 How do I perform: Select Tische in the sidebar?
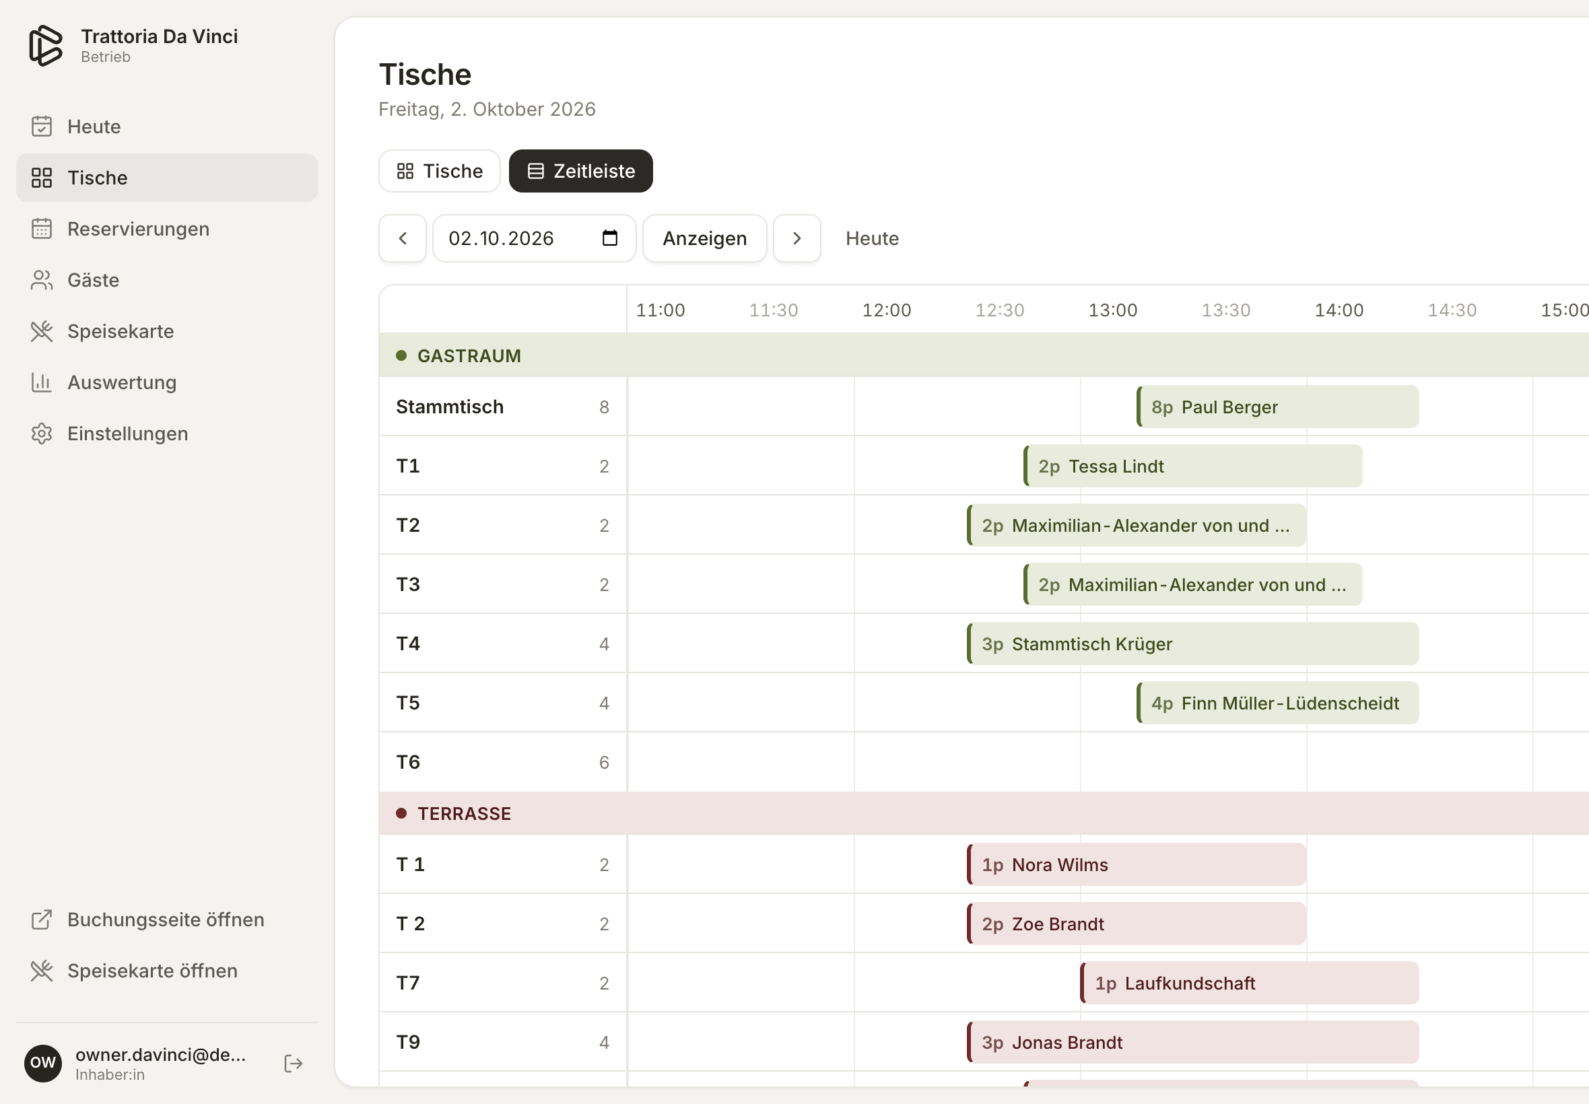[166, 178]
